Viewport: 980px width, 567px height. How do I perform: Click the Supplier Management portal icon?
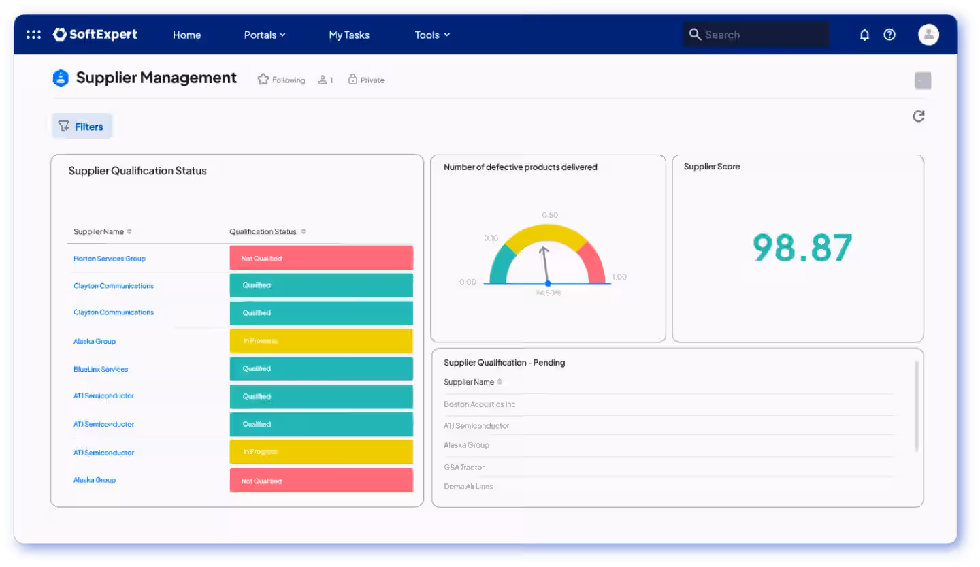click(61, 78)
